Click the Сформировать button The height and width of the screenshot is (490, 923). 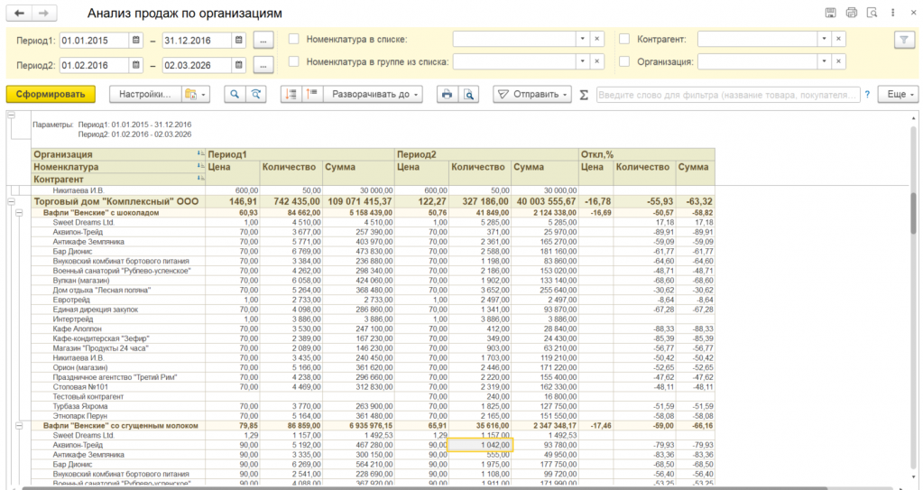click(50, 94)
